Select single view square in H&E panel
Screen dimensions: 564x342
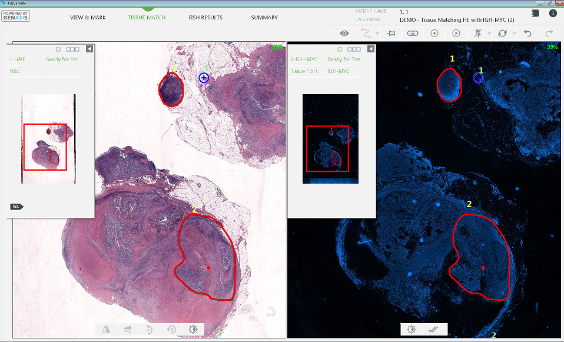click(58, 49)
